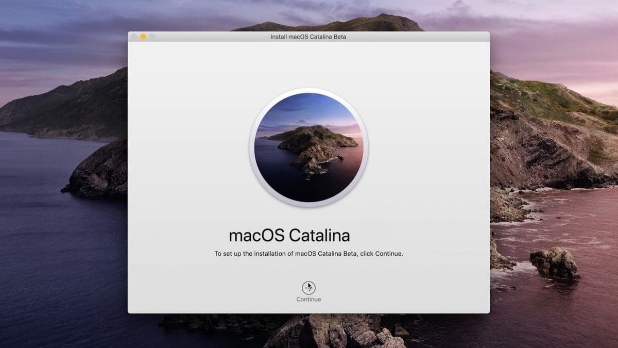Click the yellow minimize control on the window

143,37
